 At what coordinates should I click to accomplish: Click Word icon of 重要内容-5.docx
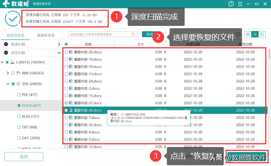pyautogui.click(x=71, y=139)
